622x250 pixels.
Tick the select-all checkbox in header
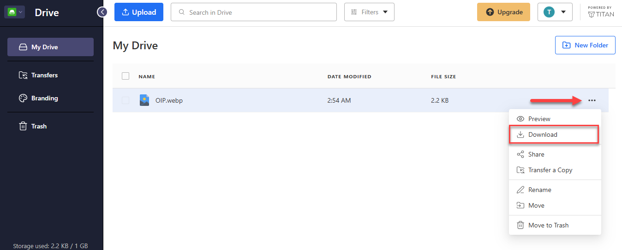click(126, 76)
